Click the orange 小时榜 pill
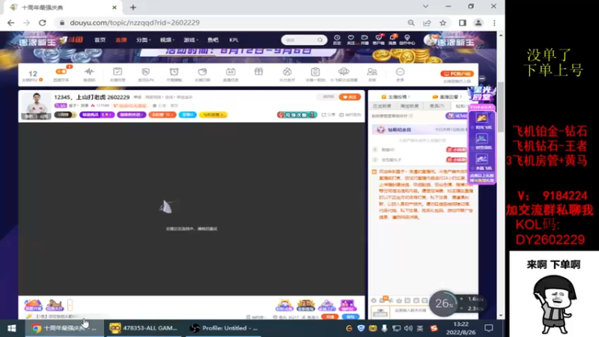 (x=162, y=115)
